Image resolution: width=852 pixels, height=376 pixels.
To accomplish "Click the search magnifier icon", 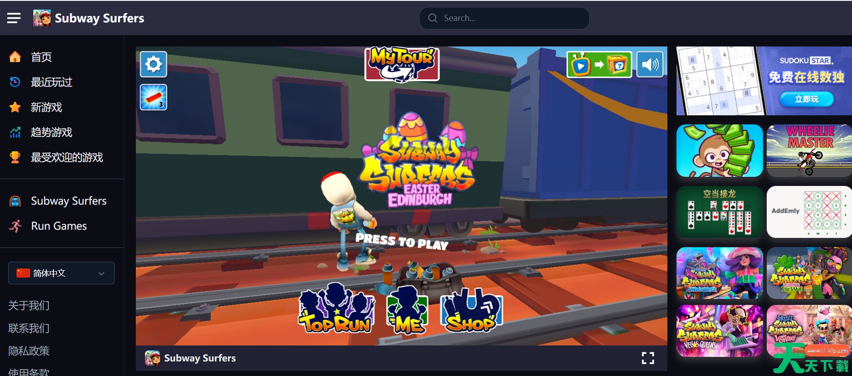I will point(433,18).
